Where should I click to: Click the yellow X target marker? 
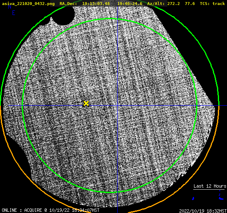coord(86,104)
